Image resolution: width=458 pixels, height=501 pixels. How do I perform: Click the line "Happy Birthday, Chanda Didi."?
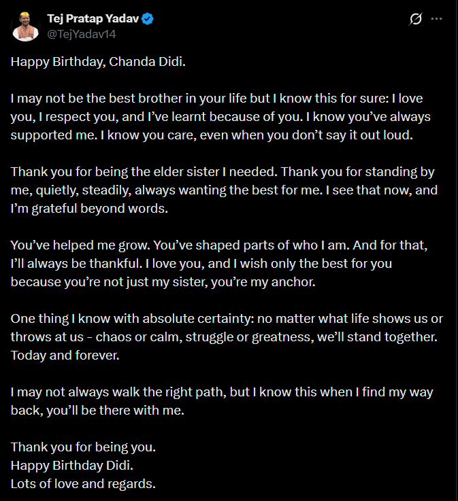tap(98, 62)
